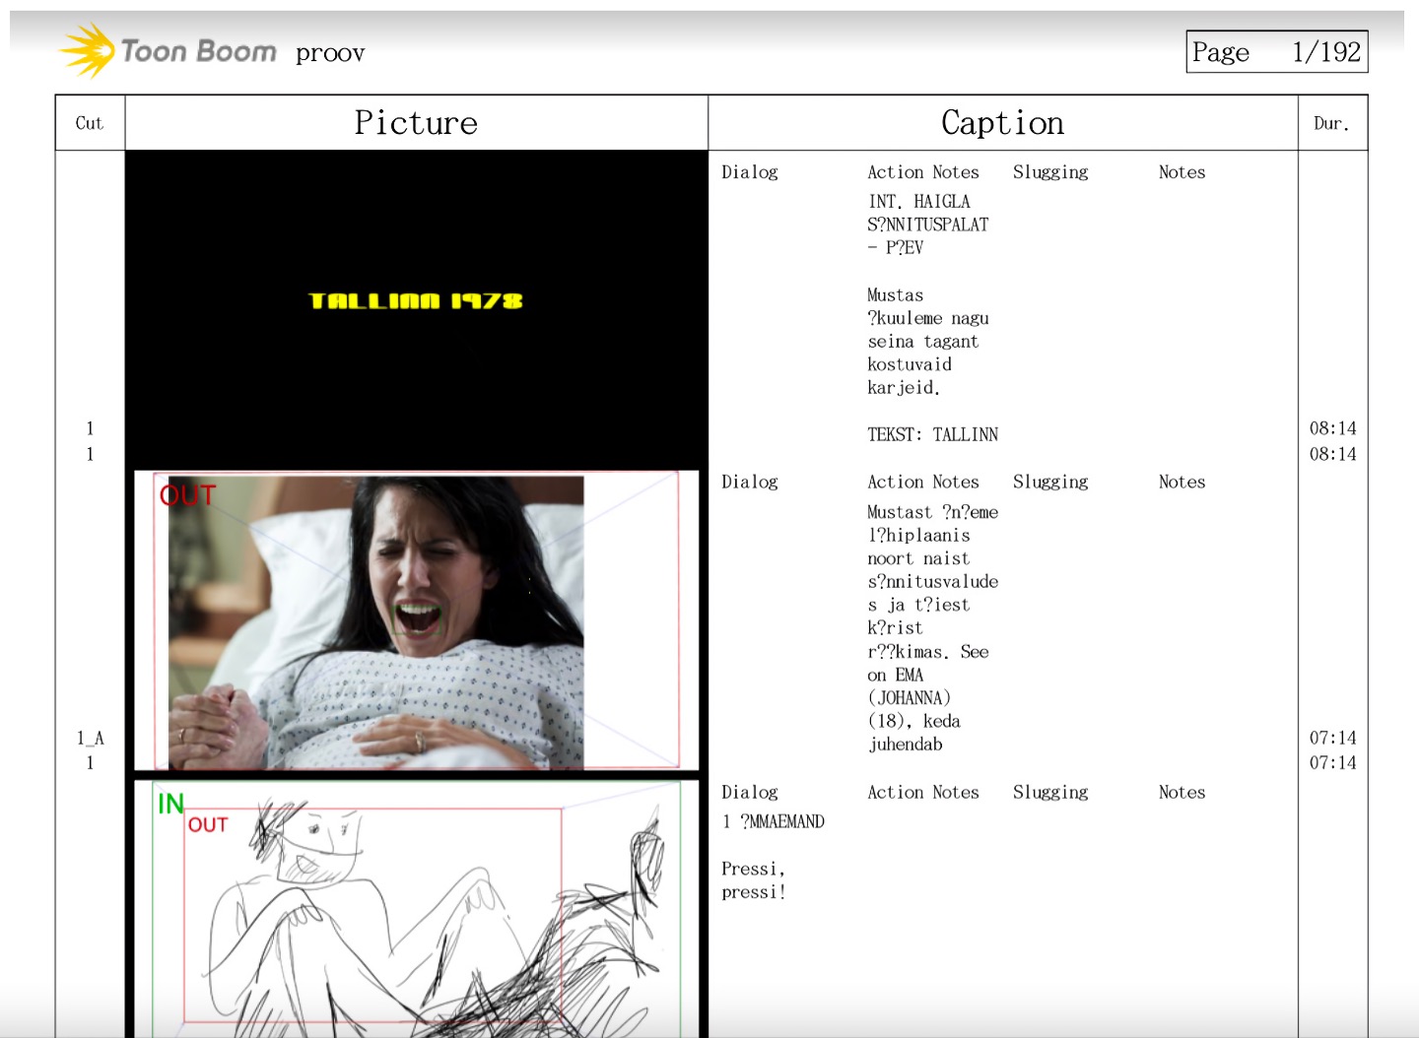
Task: Click the 08:14 duration of the first panel
Action: pos(1332,428)
